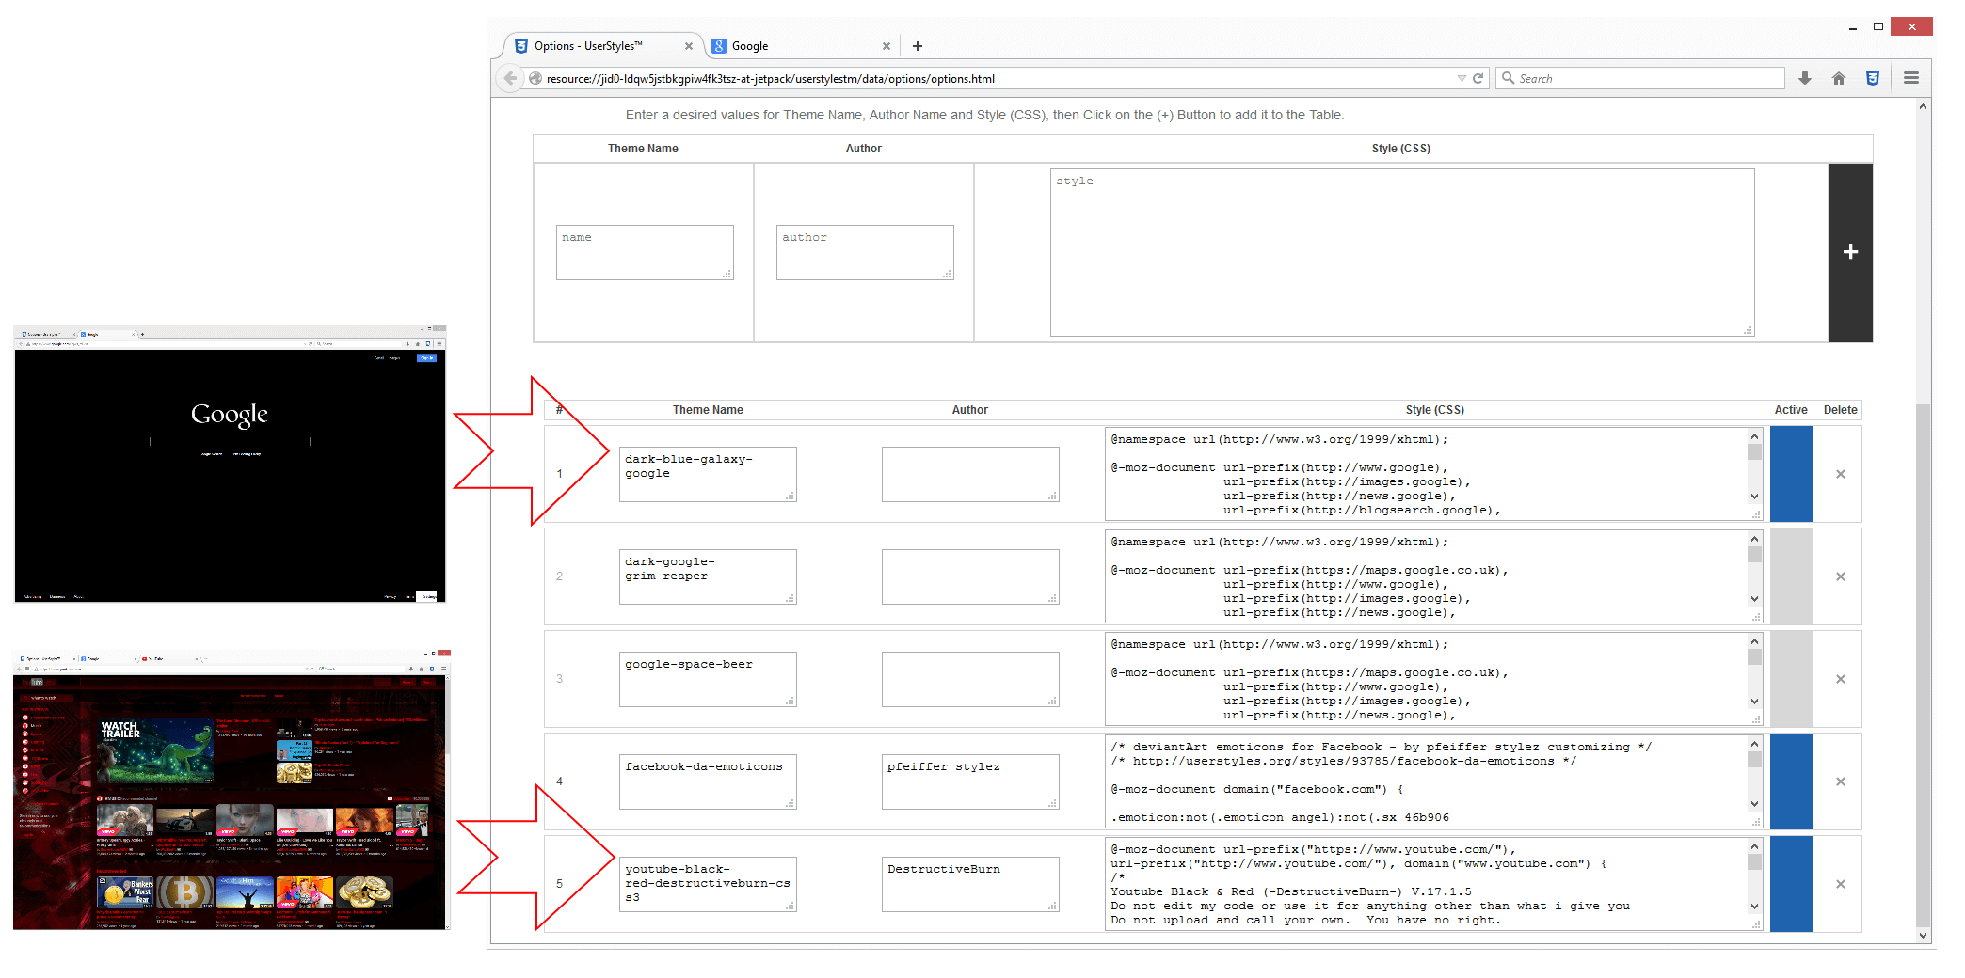The width and height of the screenshot is (1965, 978).
Task: Click the new theme name field
Action: pyautogui.click(x=645, y=252)
